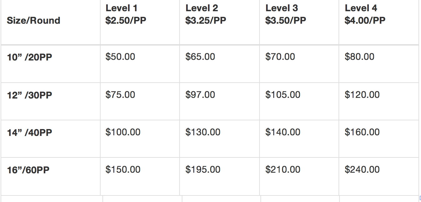Screen dimensions: 421x202
Task: Select the $120.00 price cell
Action: click(362, 94)
